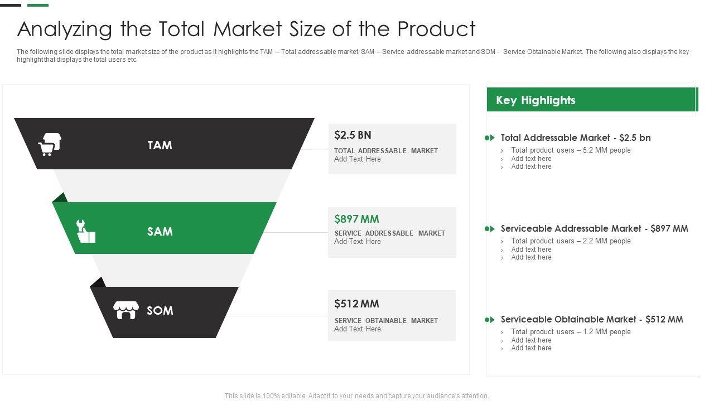Screen dimensions: 714x401
Task: Select the SAM label in green band
Action: 160,231
